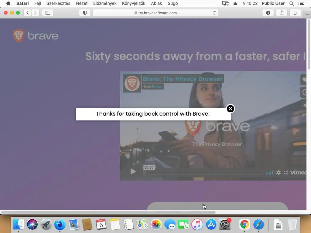Viewport: 311px width, 233px height.
Task: Go back with Safari's back arrow
Action: [28, 13]
